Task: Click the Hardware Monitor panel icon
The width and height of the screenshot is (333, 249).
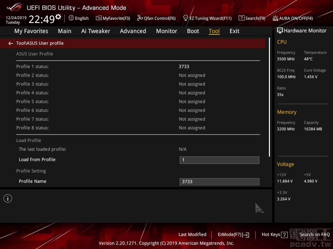Action: (x=280, y=30)
